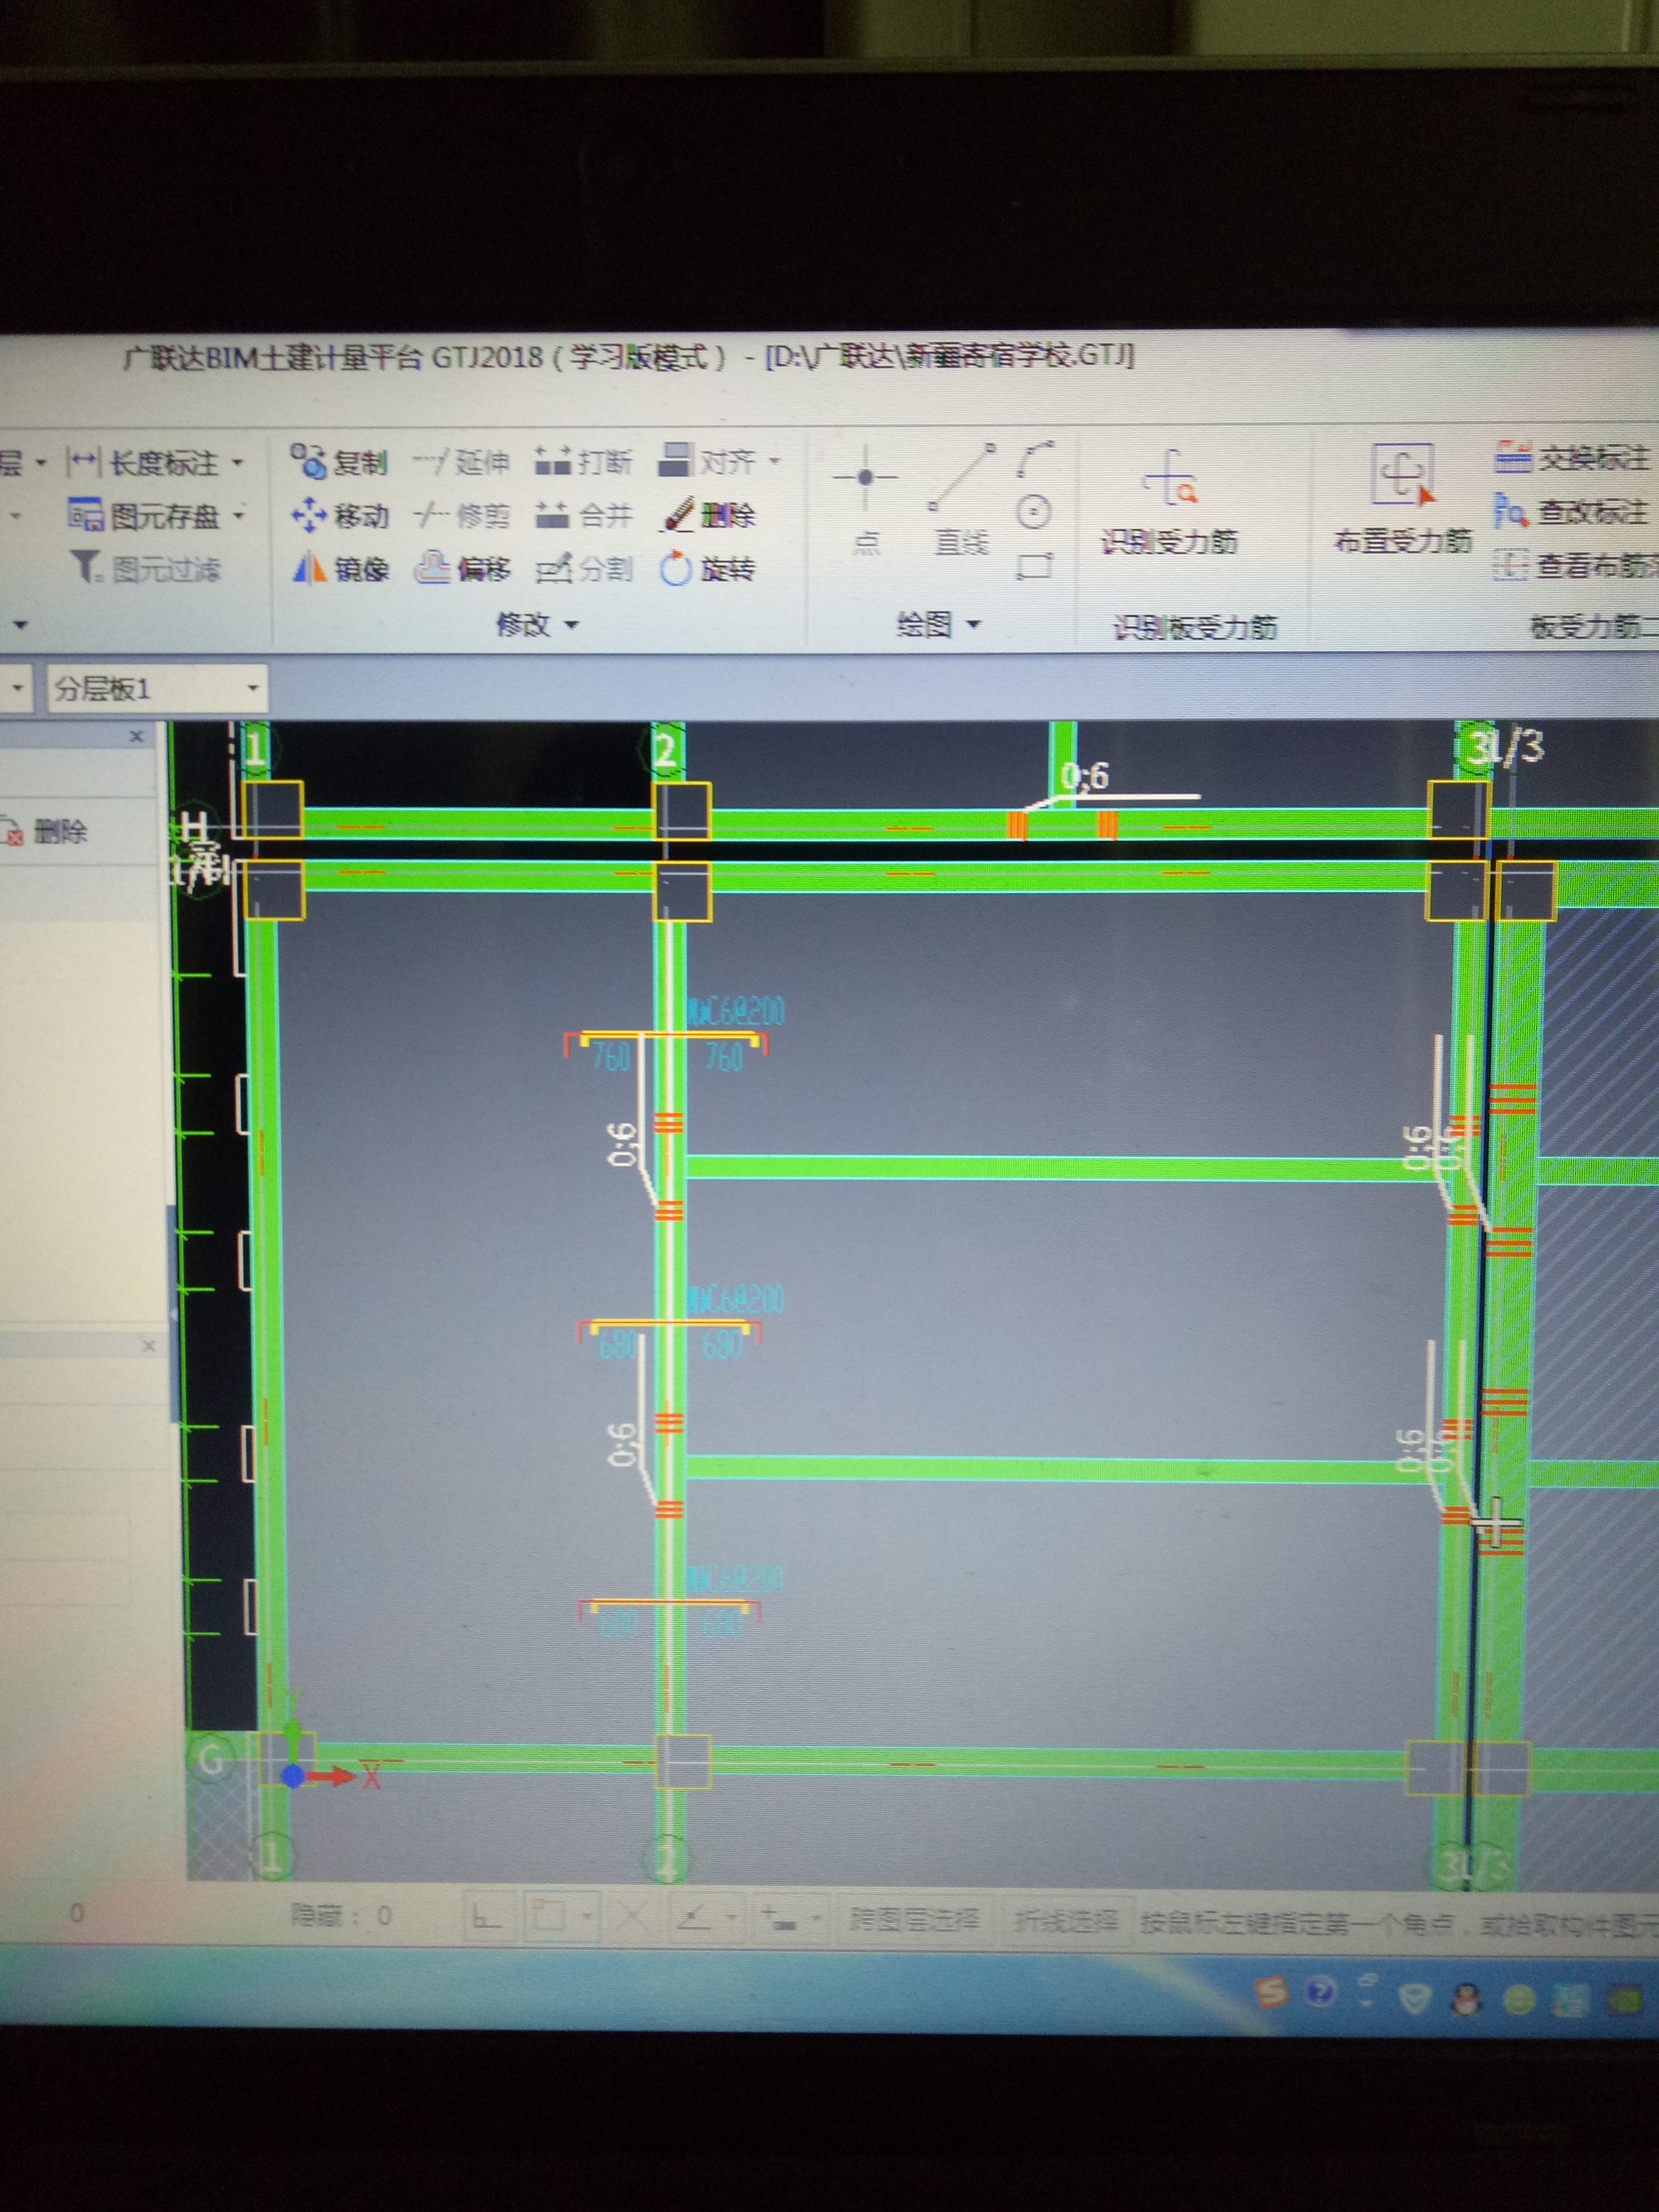
Task: Select the 移动 (Move) tool
Action: pos(339,516)
